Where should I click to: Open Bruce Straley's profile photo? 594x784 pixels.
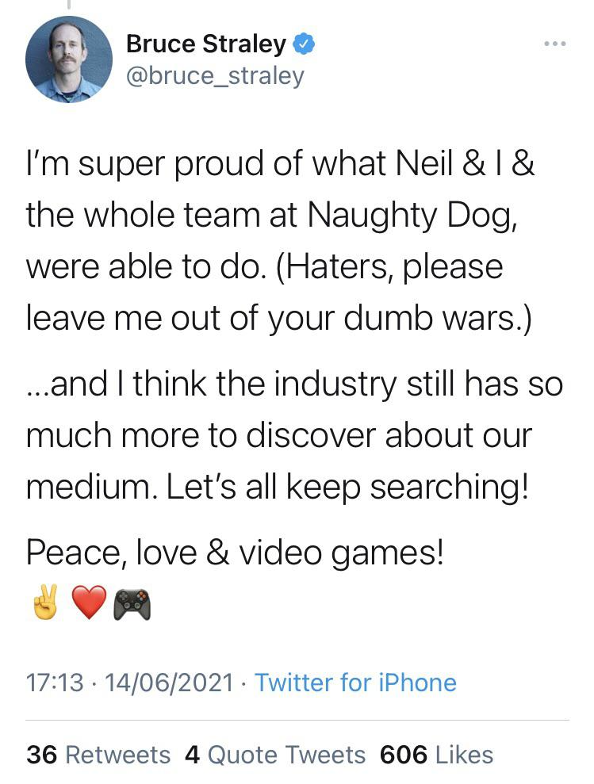(x=68, y=59)
